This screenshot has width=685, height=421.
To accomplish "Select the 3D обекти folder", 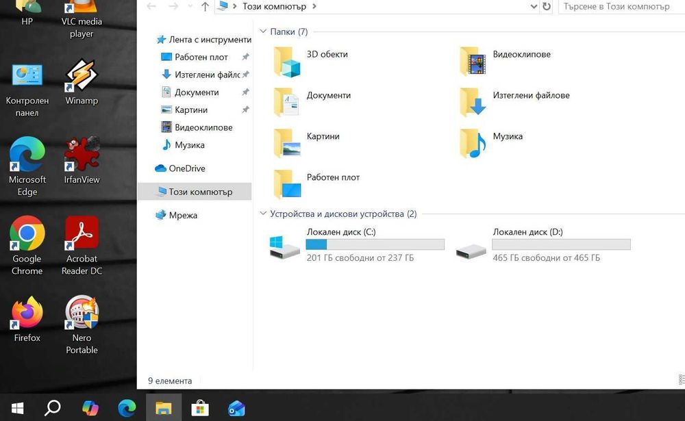I will click(311, 62).
